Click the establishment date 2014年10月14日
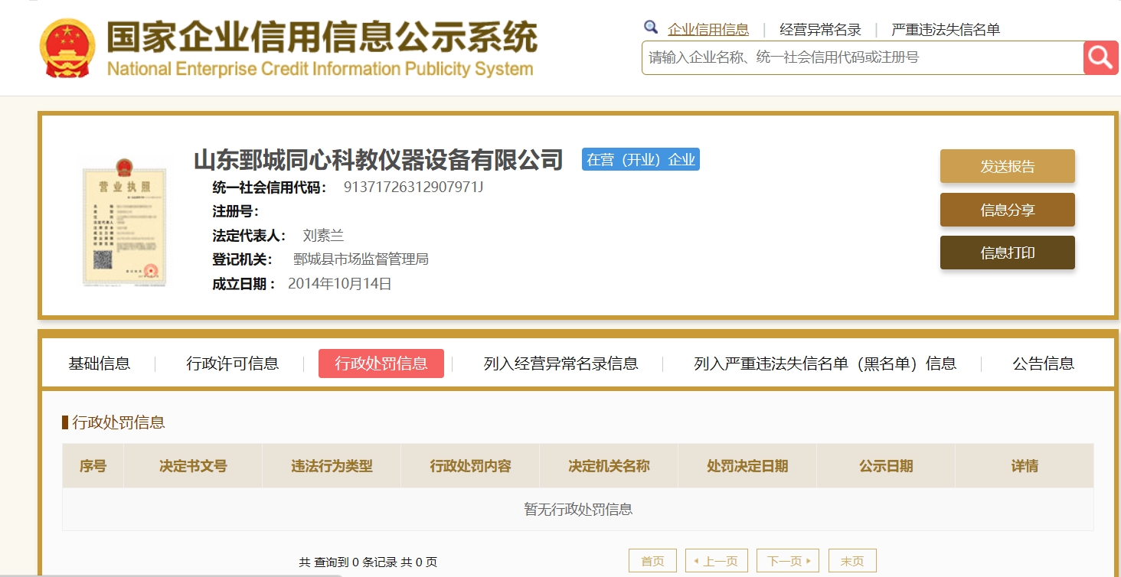The height and width of the screenshot is (577, 1121). click(340, 284)
